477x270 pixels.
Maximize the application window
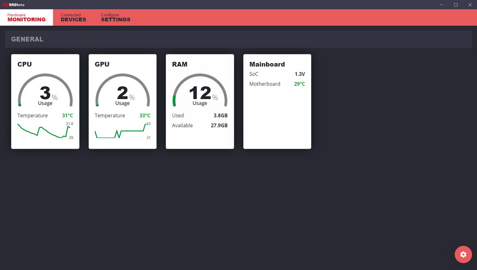click(456, 4)
